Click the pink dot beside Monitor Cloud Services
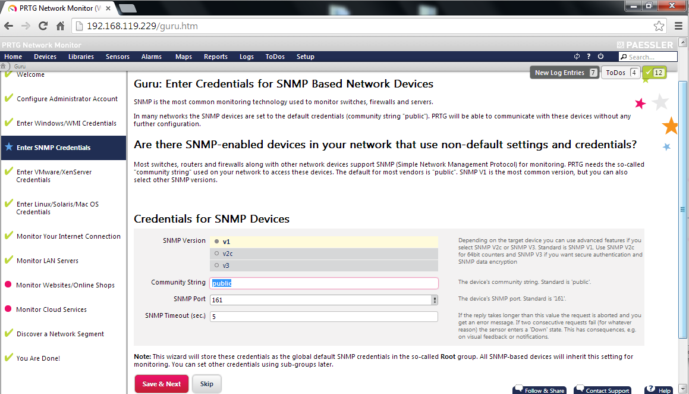 click(x=8, y=309)
